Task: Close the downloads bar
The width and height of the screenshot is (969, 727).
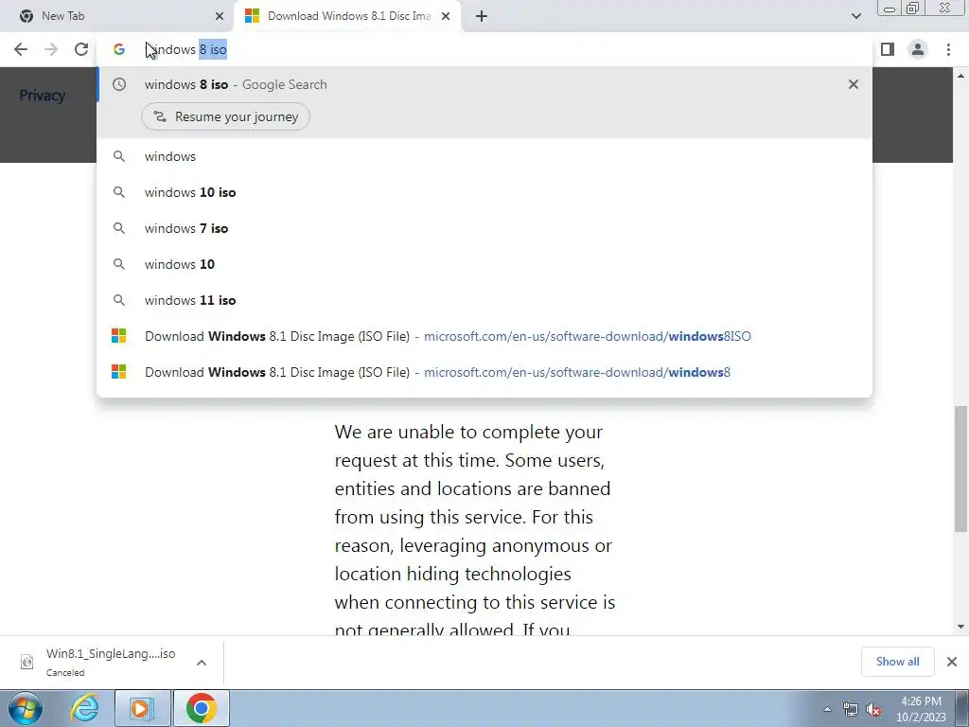Action: coord(952,662)
